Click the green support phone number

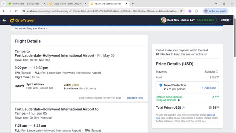point(205,20)
